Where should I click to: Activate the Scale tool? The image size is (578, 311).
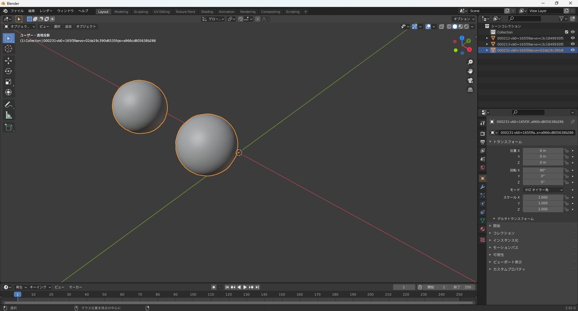[x=8, y=82]
